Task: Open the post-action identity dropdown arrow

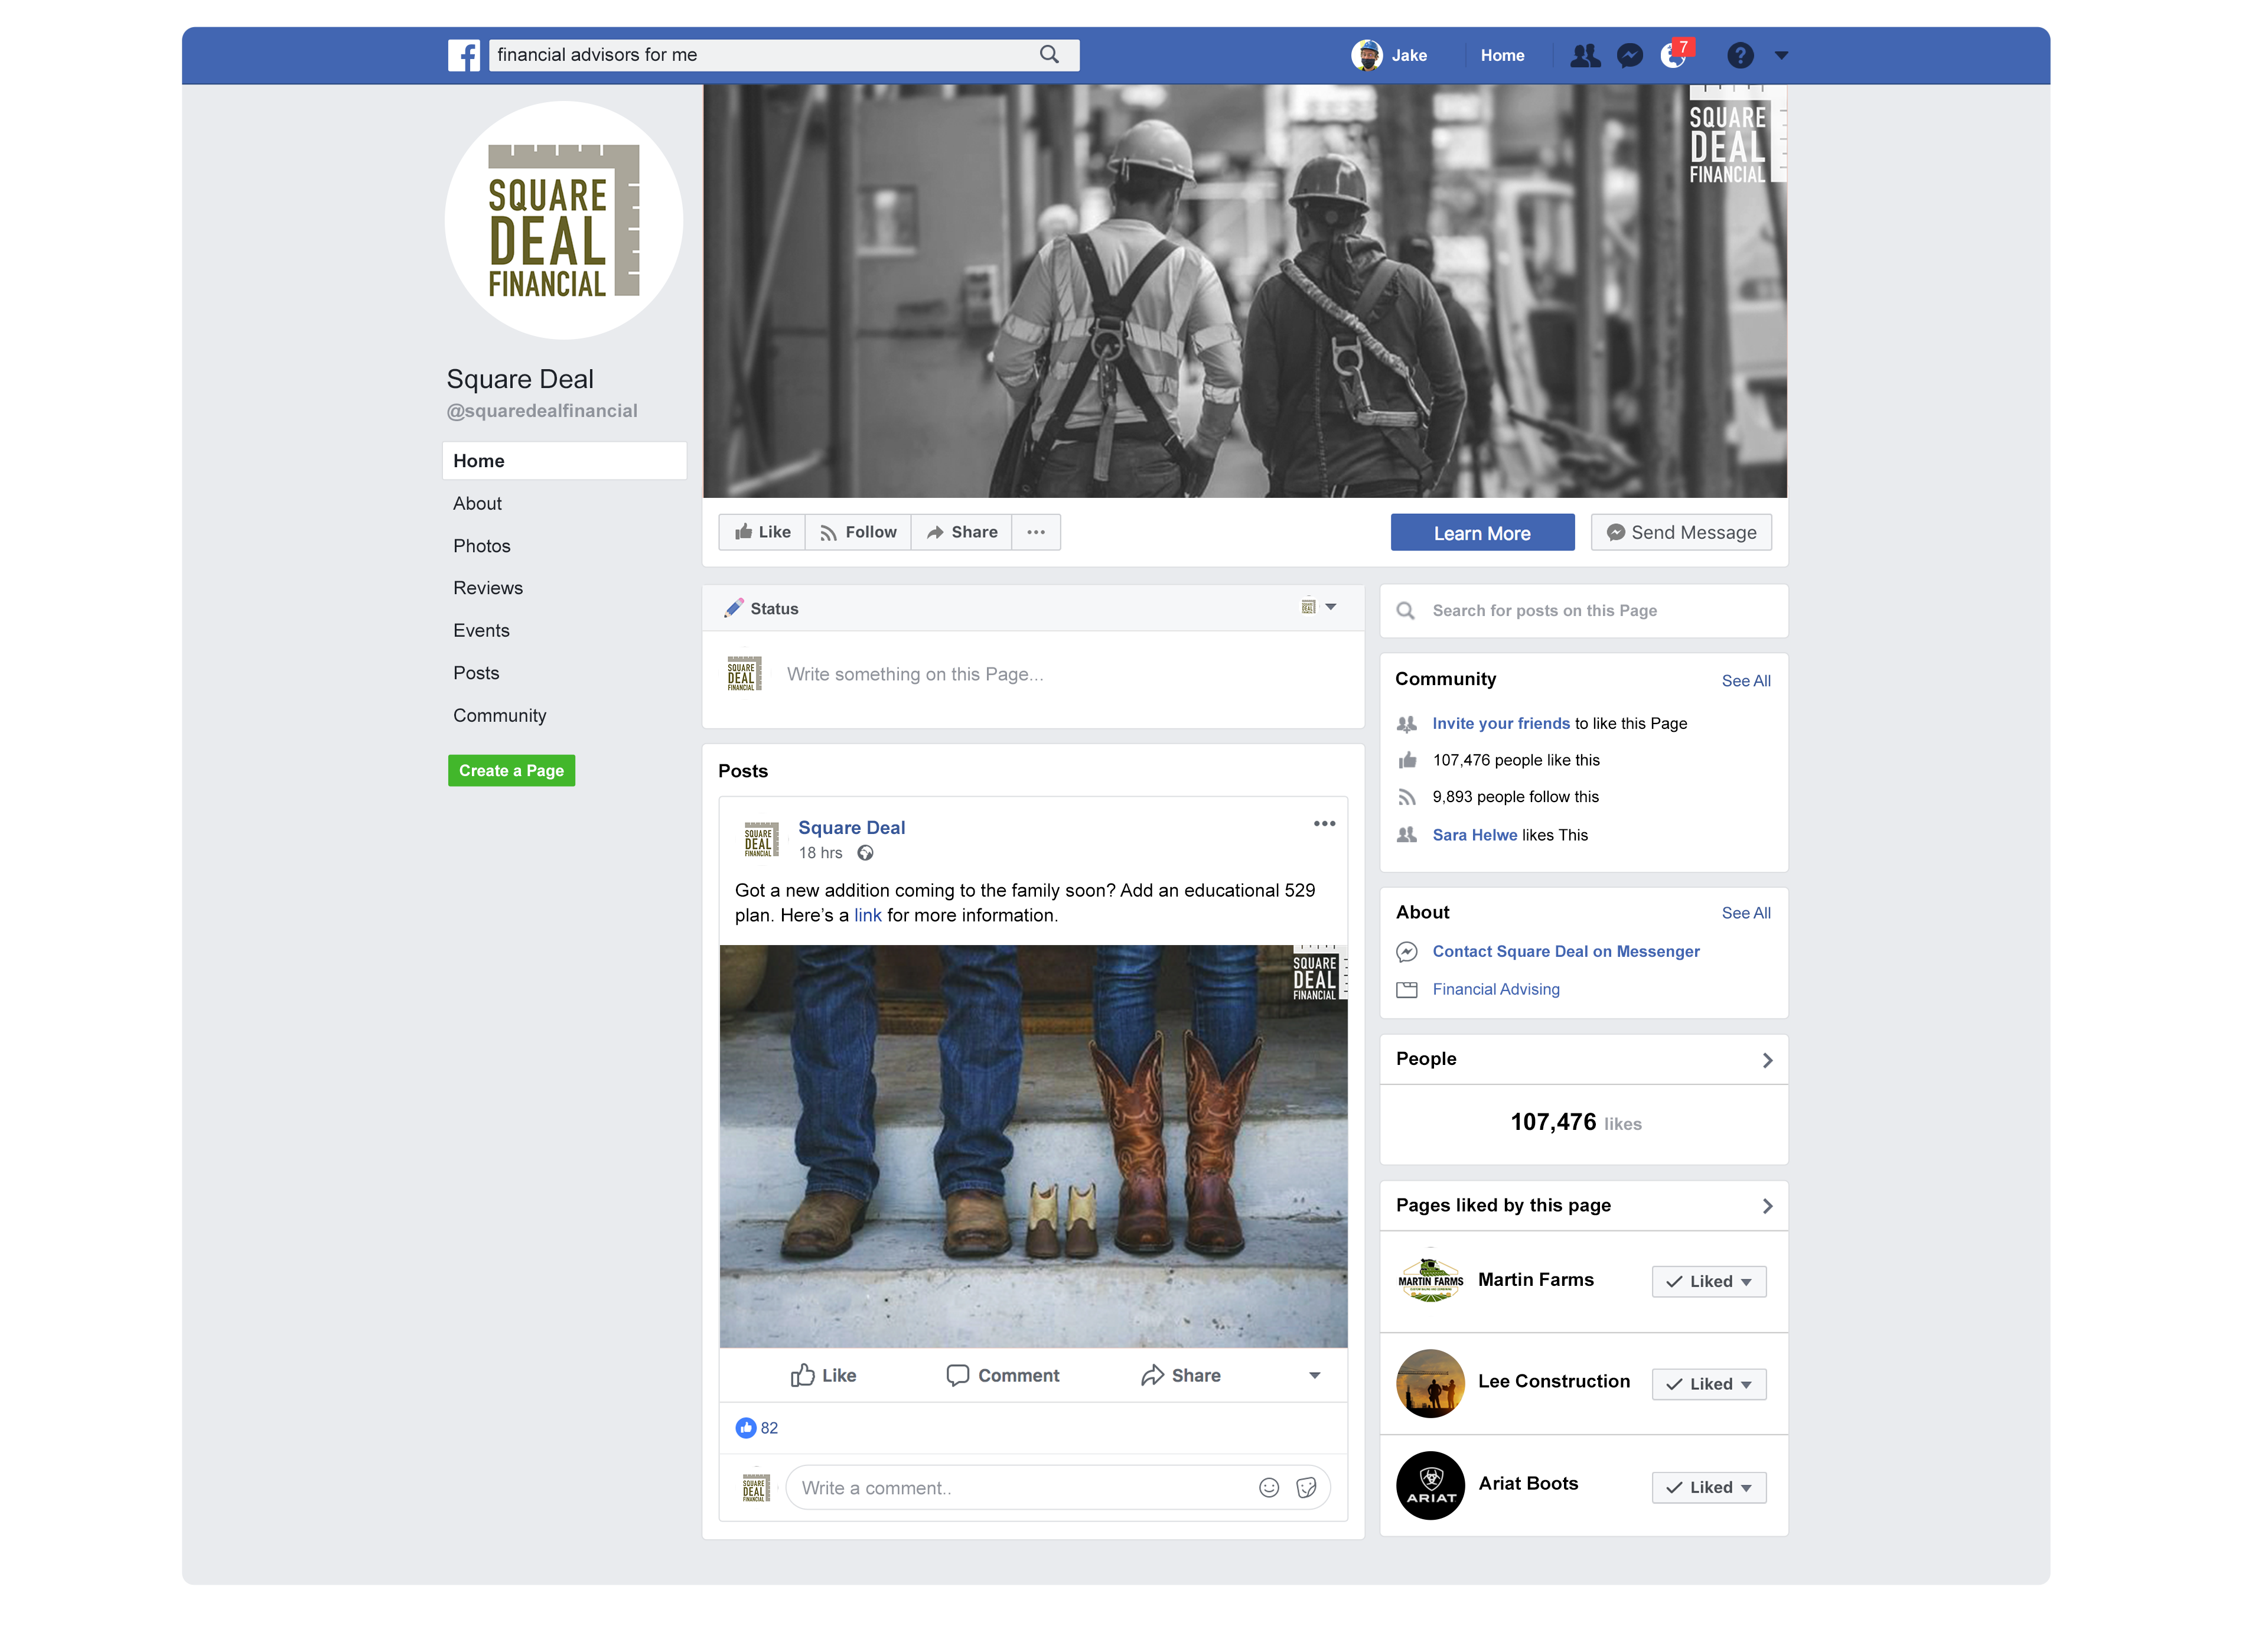Action: [x=1314, y=1376]
